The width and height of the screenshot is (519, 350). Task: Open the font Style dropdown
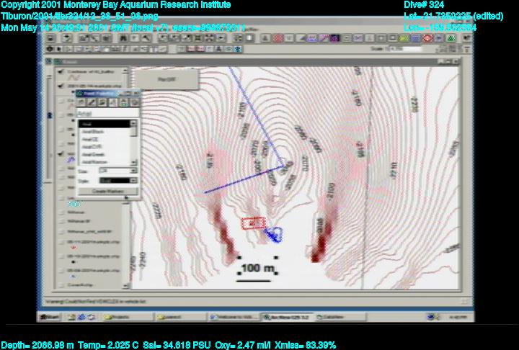[x=119, y=180]
